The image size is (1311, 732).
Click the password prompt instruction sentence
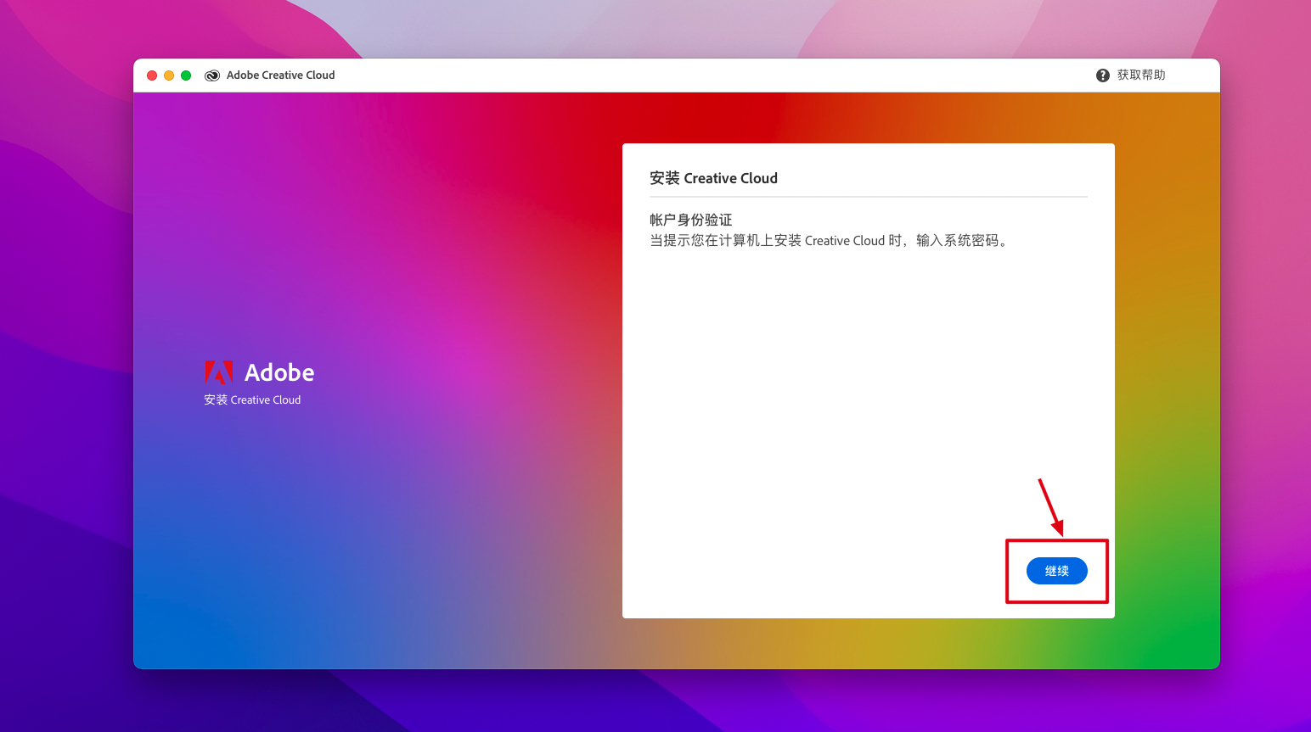830,241
